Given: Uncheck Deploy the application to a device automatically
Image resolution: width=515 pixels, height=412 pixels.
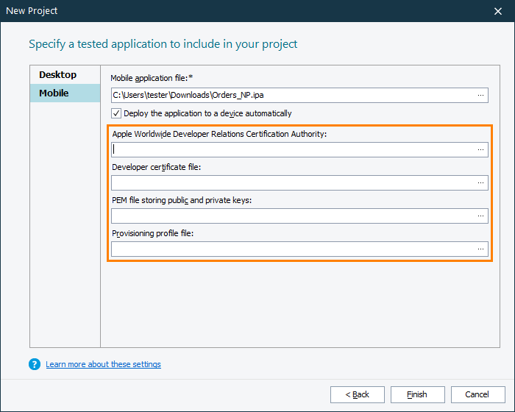Looking at the screenshot, I should coord(116,113).
